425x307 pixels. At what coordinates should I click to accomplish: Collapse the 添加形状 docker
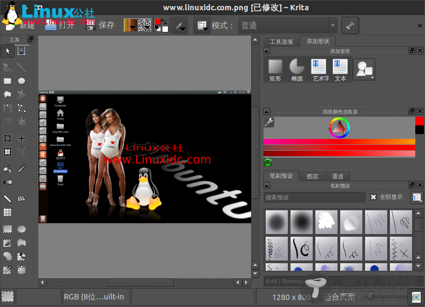click(267, 51)
